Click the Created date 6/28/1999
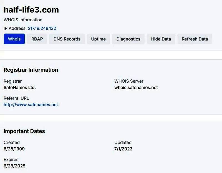Image resolution: width=222 pixels, height=173 pixels. [x=14, y=149]
